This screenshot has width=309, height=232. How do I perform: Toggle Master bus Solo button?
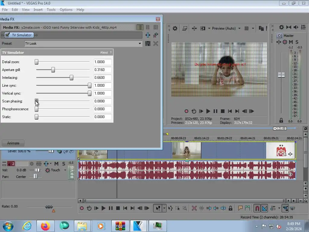[x=297, y=42]
